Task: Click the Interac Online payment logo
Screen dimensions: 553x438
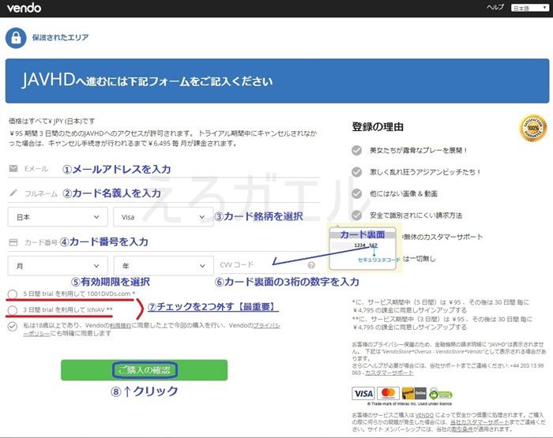Action: (414, 393)
